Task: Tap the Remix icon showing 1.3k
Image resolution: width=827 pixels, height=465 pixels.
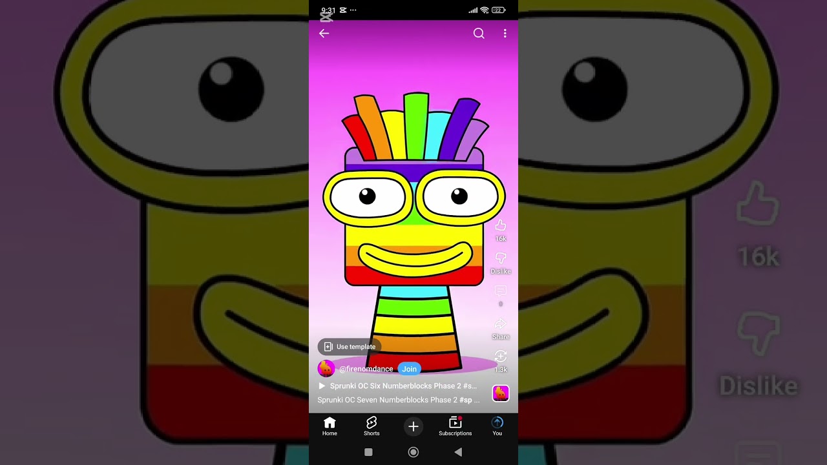Action: (501, 356)
